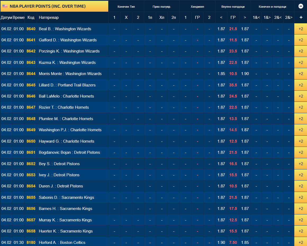This screenshot has height=246, width=307.
Task: Click the Датум column header
Action: (6, 17)
